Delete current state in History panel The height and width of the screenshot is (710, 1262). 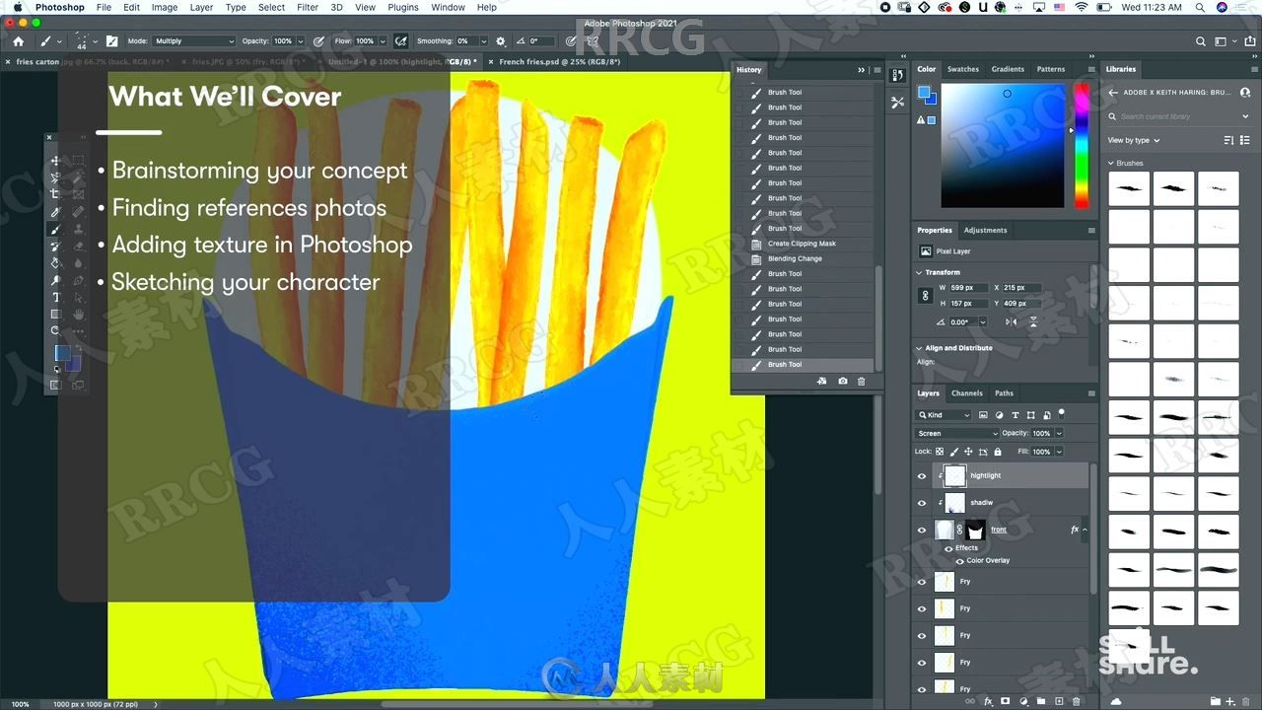861,381
